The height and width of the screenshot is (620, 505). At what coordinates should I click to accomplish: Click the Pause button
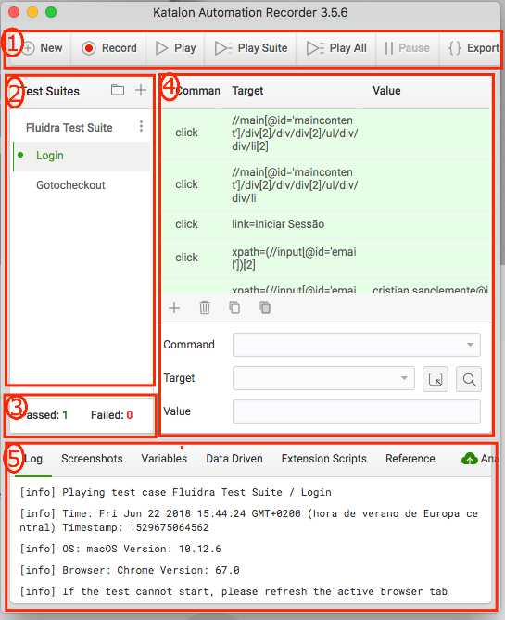[407, 48]
